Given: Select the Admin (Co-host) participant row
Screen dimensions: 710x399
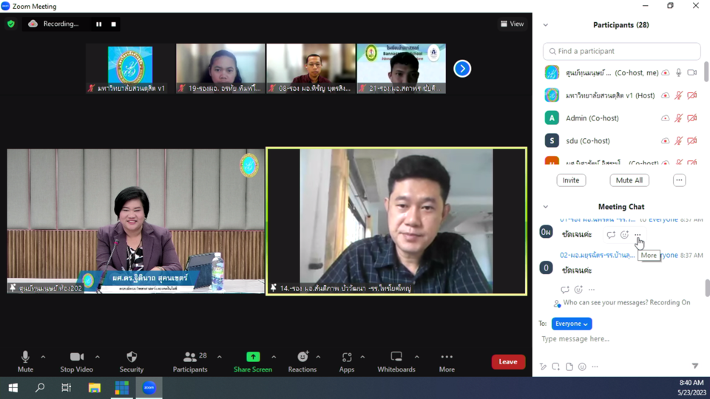Looking at the screenshot, I should (622, 118).
